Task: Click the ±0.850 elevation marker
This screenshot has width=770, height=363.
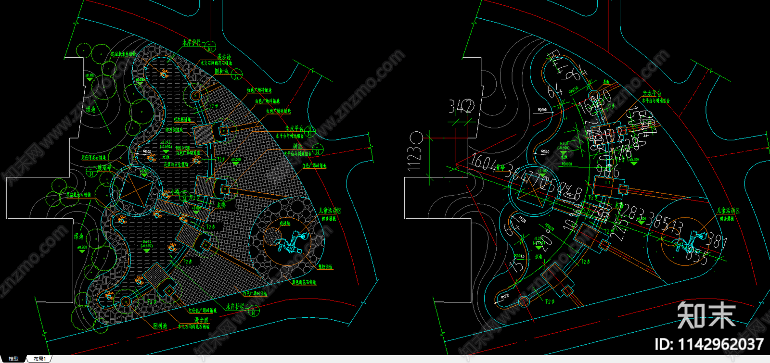Action: pos(82,250)
